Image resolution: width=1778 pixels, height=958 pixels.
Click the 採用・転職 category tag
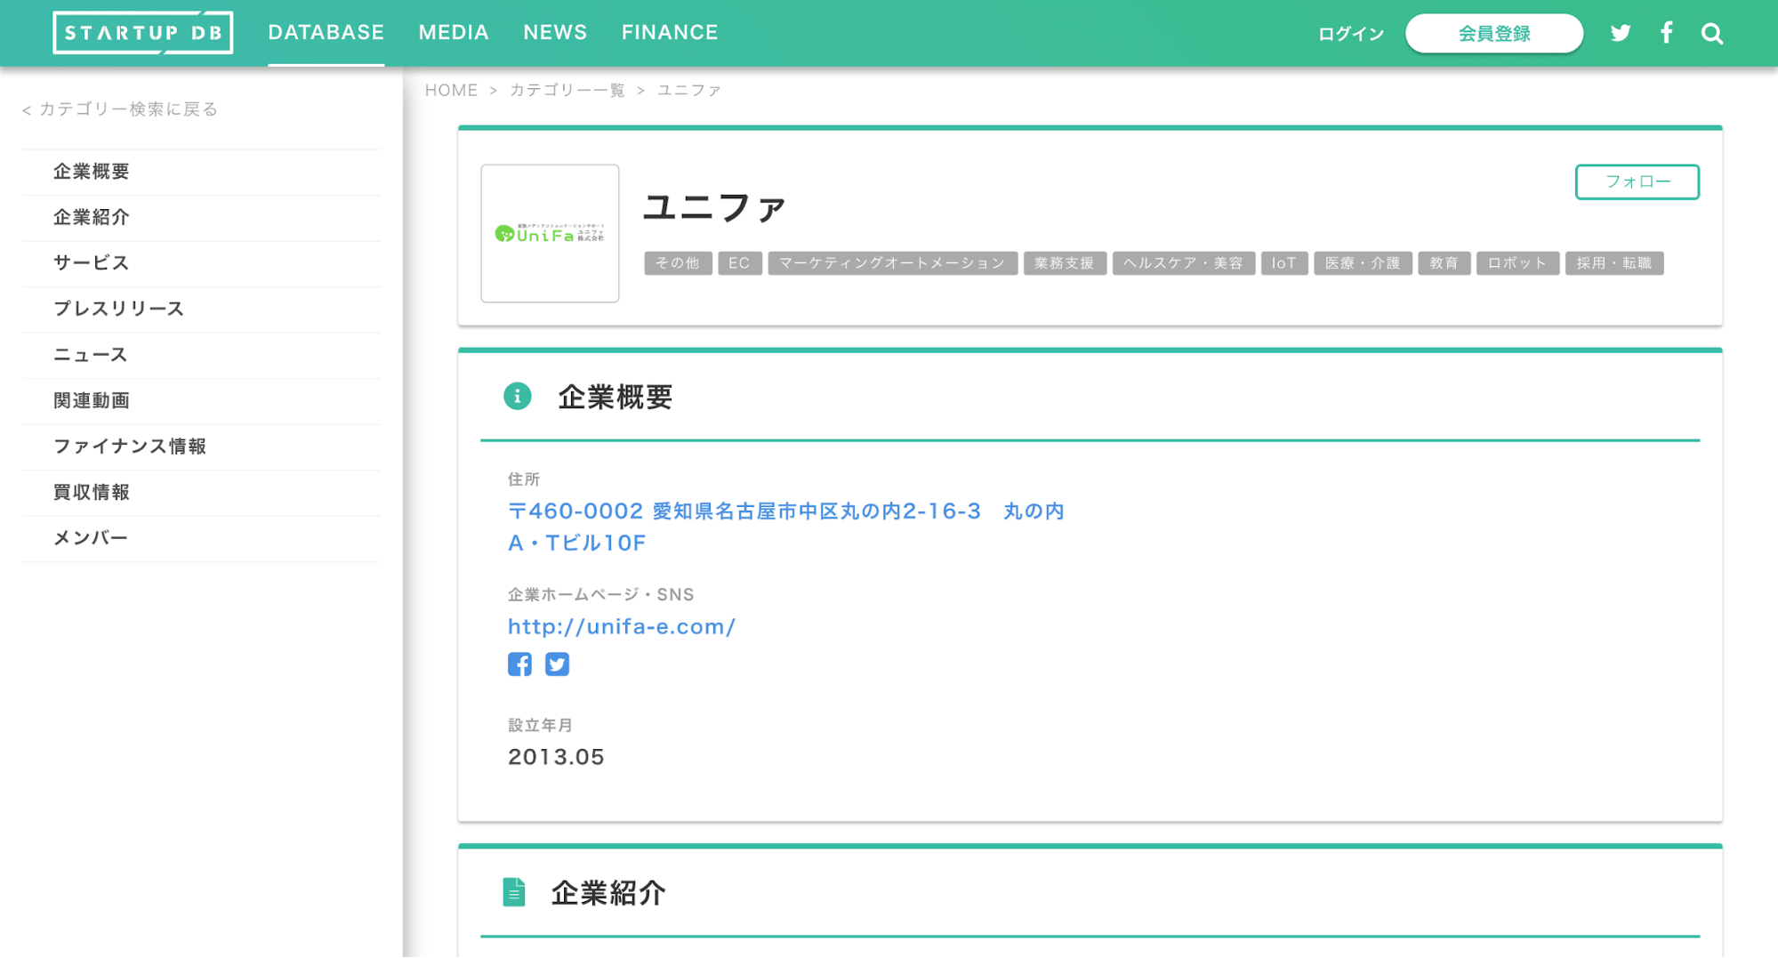[x=1614, y=263]
